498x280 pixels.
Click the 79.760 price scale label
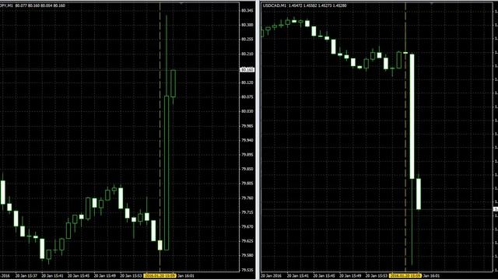tap(247, 198)
